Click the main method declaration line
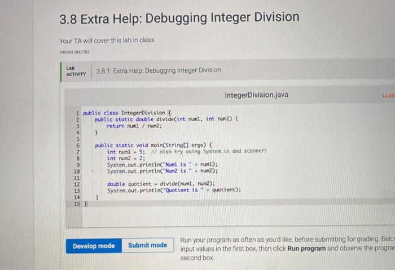This screenshot has height=270, width=395. (x=153, y=145)
